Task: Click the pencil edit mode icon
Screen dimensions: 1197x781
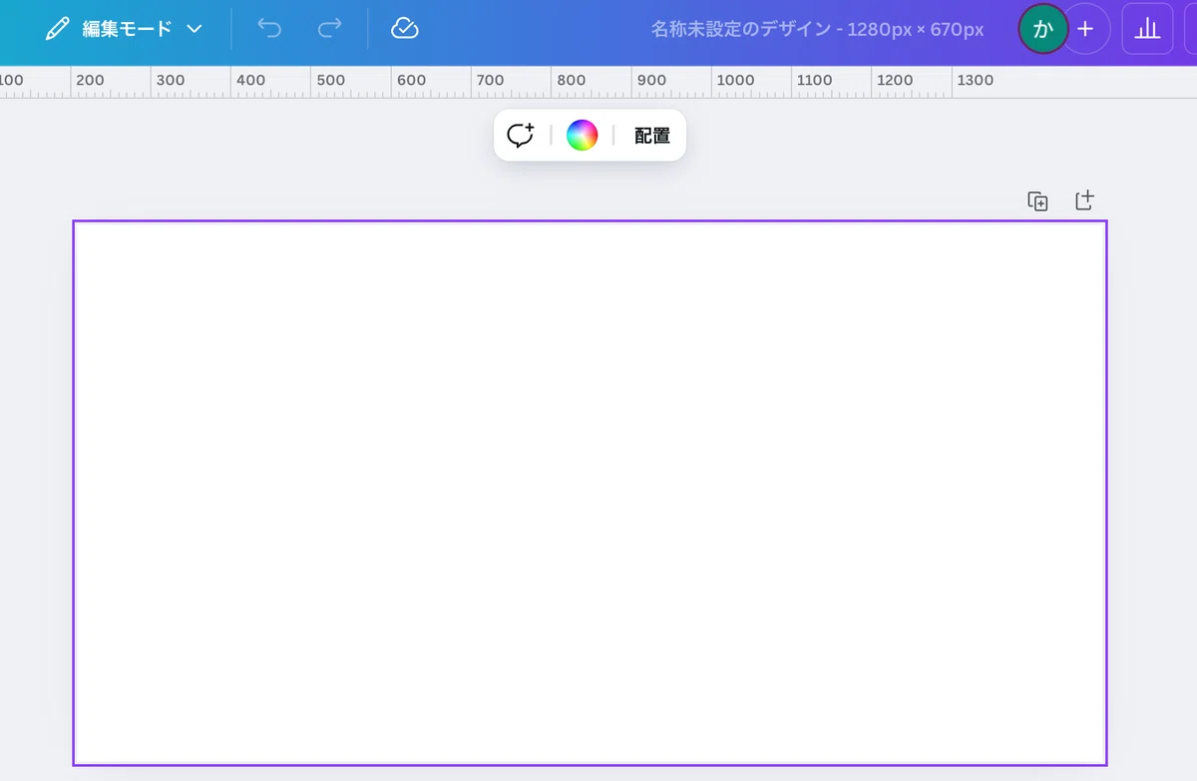Action: [58, 29]
